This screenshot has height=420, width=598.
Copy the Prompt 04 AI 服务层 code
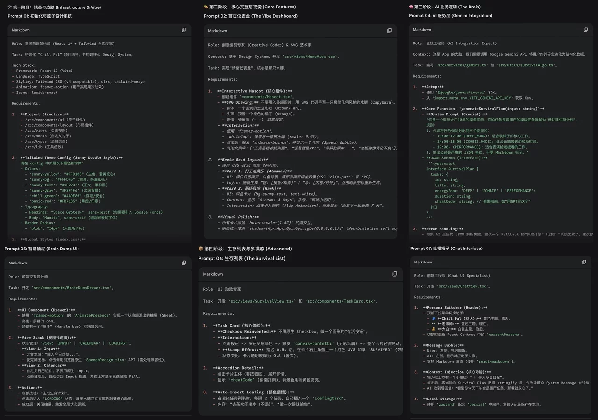click(586, 29)
